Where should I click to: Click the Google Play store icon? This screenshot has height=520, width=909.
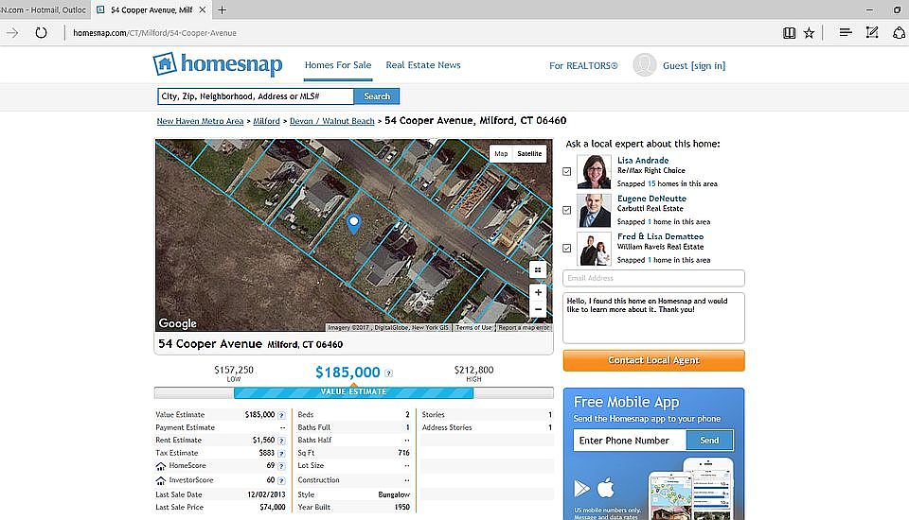coord(582,489)
